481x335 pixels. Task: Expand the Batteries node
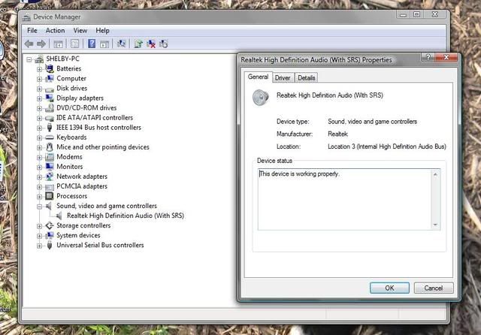(39, 69)
